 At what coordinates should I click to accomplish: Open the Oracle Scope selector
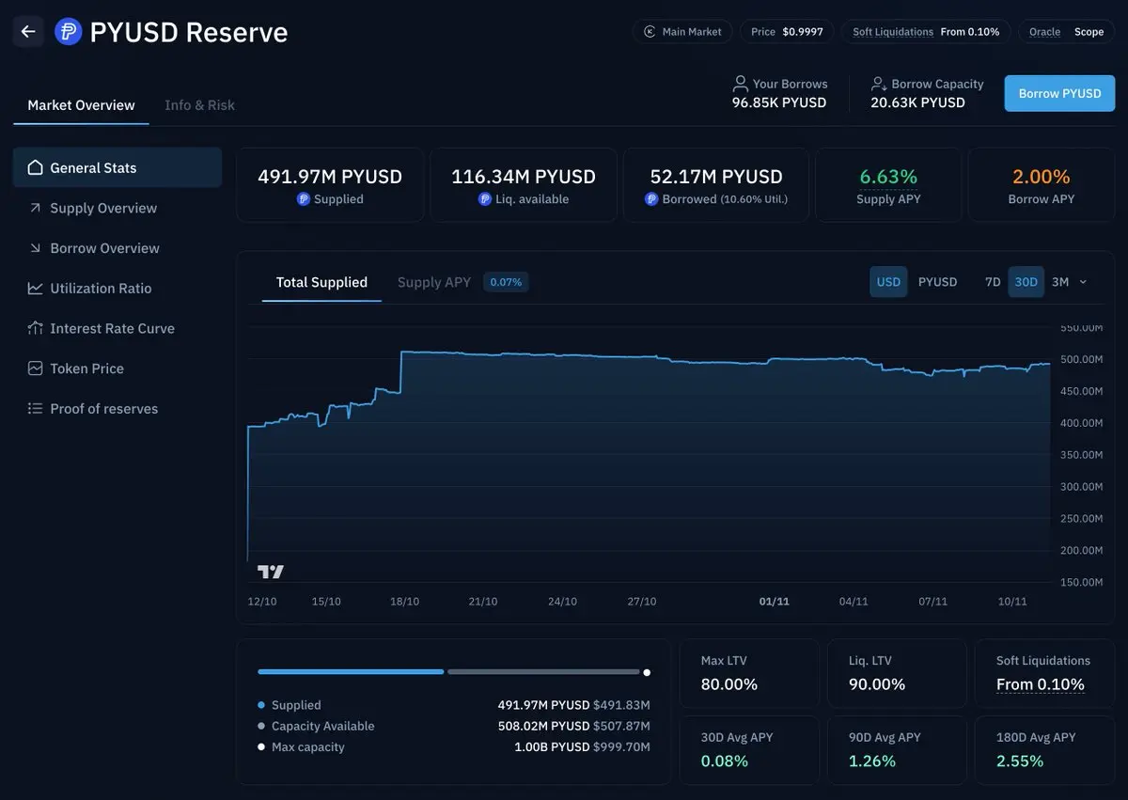[1066, 32]
